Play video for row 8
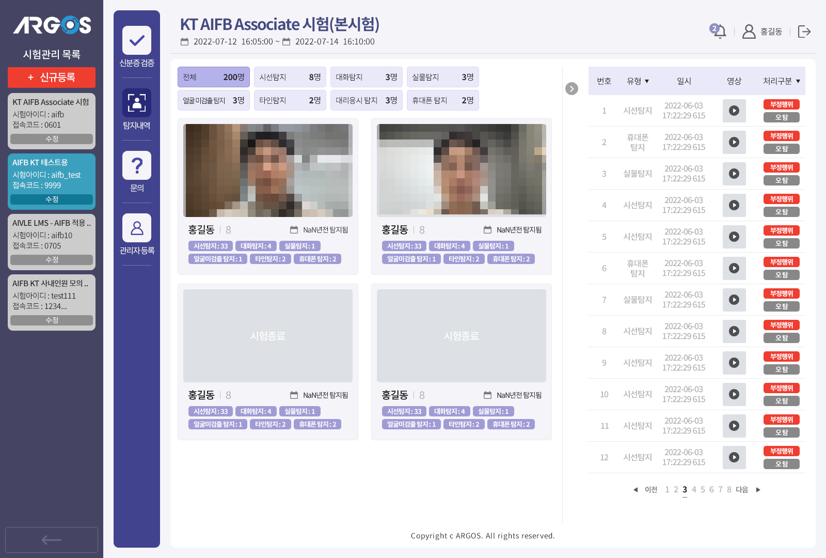This screenshot has width=826, height=558. point(734,331)
